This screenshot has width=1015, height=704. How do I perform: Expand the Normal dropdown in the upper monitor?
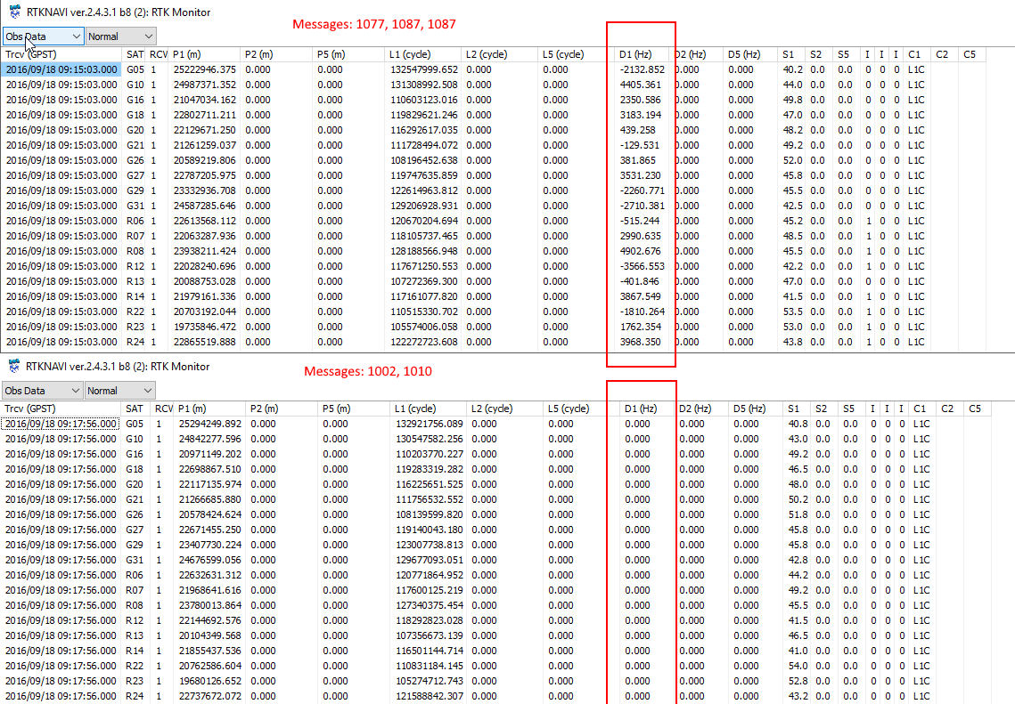pos(120,36)
